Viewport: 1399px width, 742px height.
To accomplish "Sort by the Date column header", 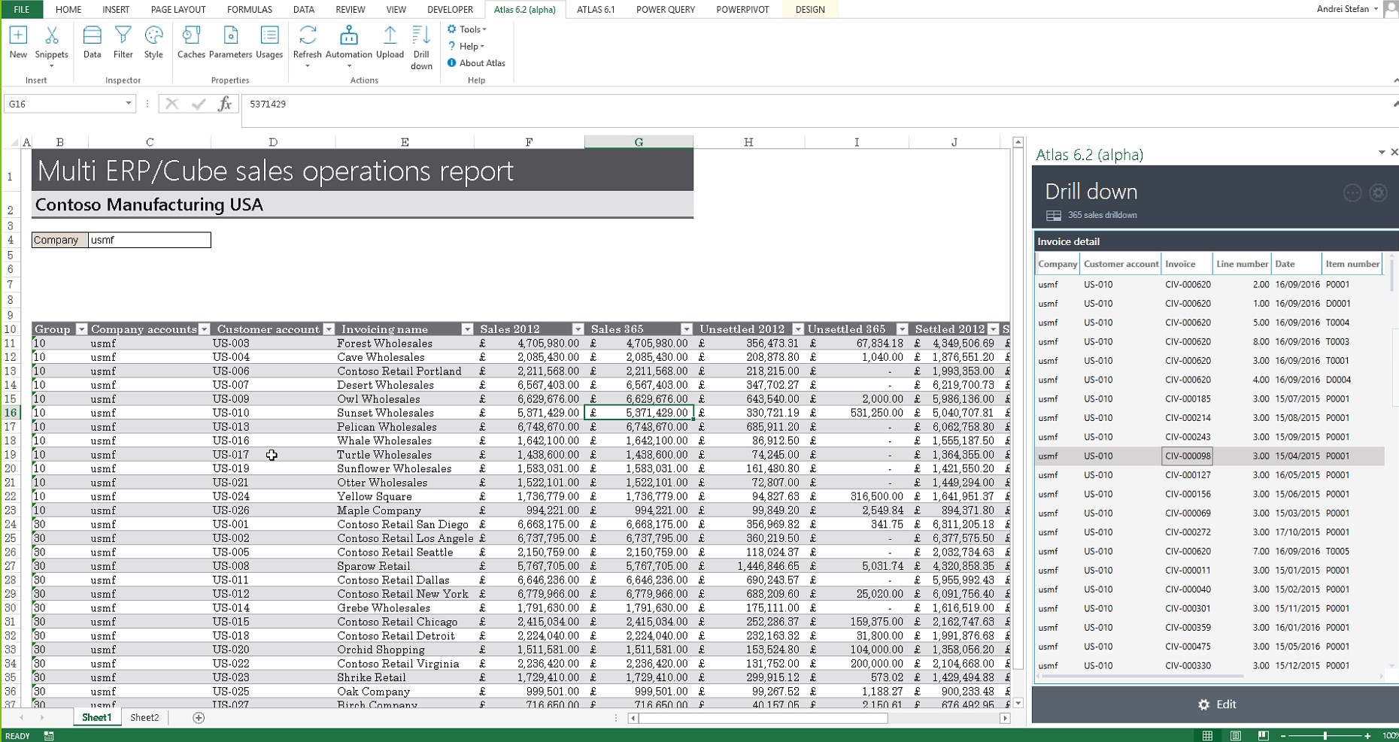I will 1297,264.
